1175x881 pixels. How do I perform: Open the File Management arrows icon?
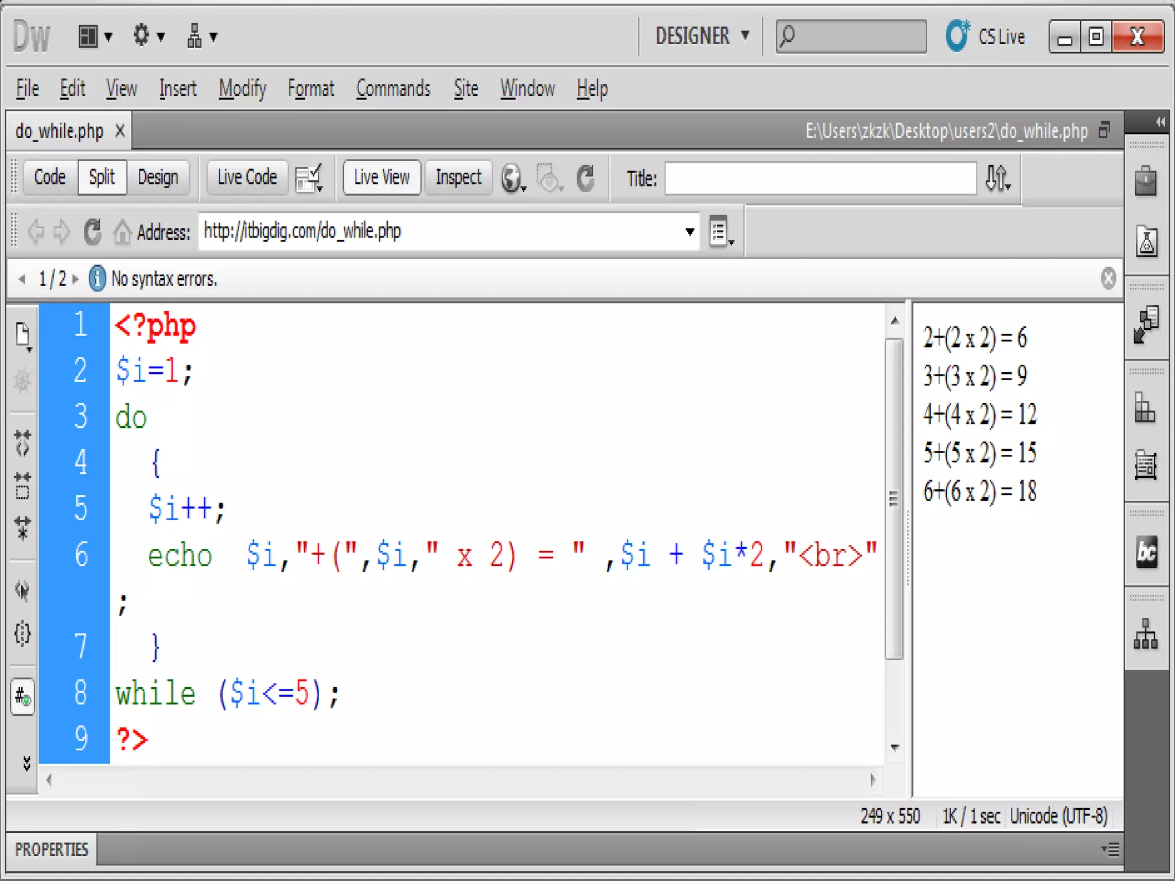tap(997, 178)
